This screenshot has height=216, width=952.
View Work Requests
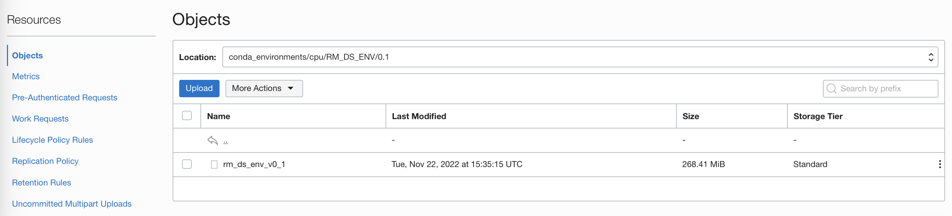(x=40, y=118)
